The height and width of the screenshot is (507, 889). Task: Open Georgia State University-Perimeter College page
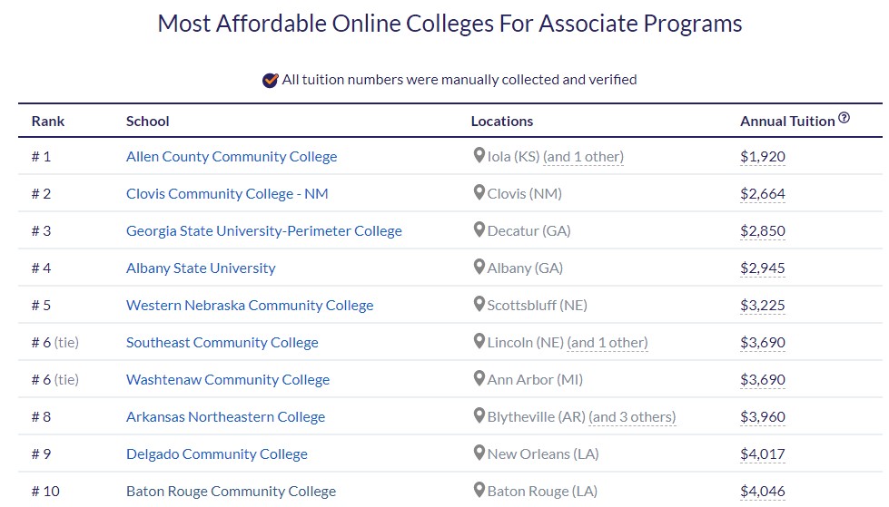click(x=263, y=231)
